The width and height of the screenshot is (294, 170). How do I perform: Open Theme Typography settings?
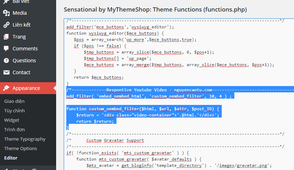[25, 139]
